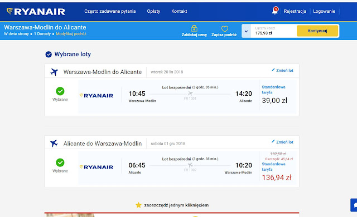
Task: Click the green Wybrane checkmark for 06:45 flight
Action: (x=60, y=162)
